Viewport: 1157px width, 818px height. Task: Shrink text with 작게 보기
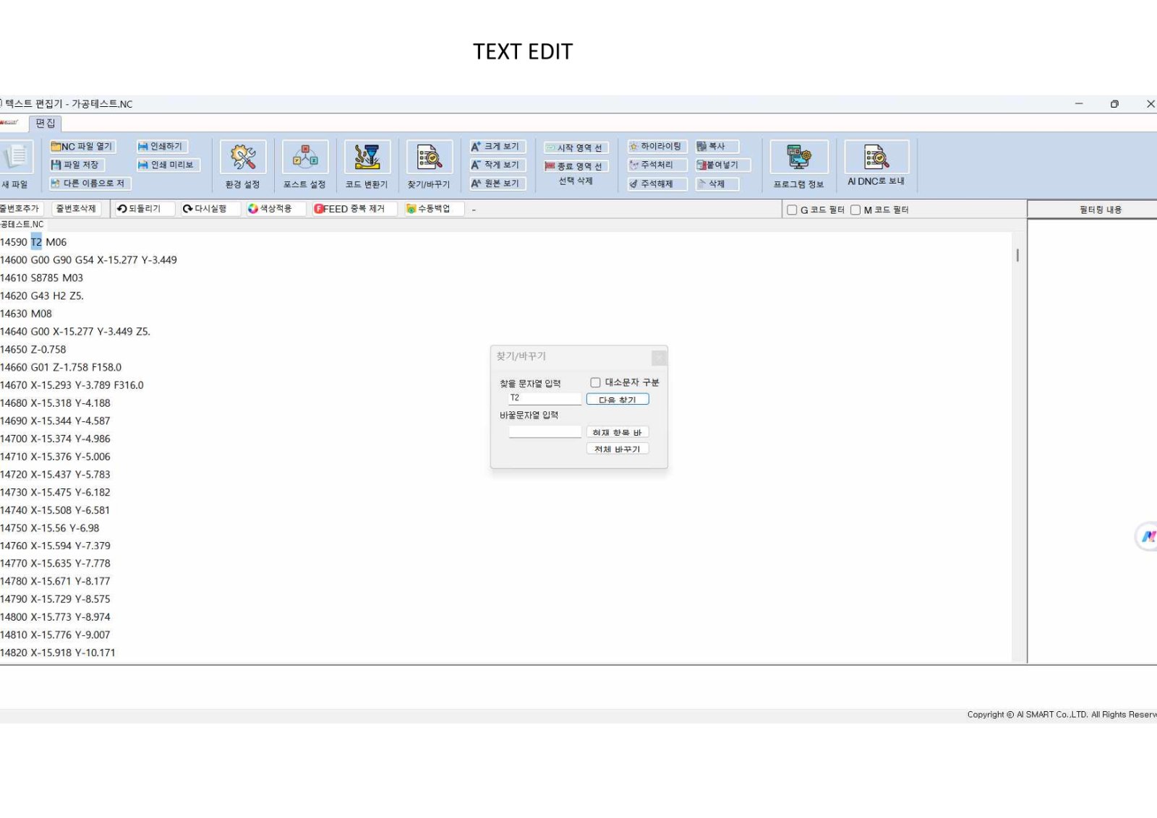pyautogui.click(x=496, y=165)
